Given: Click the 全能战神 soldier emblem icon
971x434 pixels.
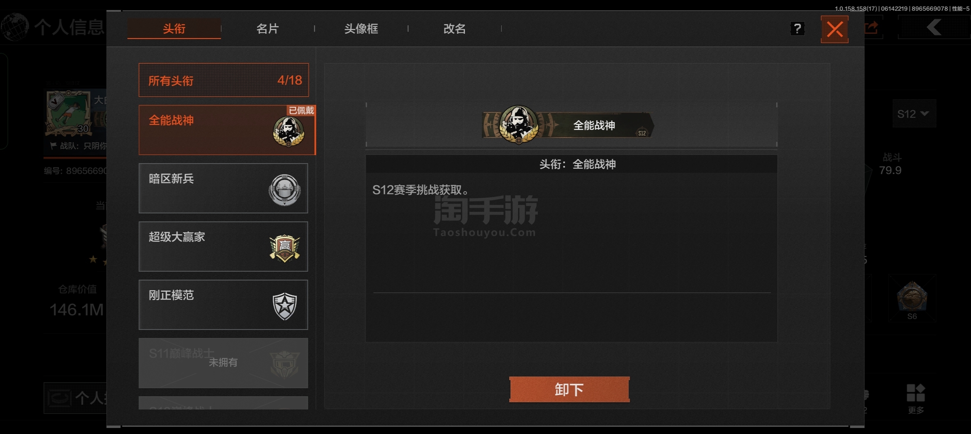Looking at the screenshot, I should pos(288,131).
